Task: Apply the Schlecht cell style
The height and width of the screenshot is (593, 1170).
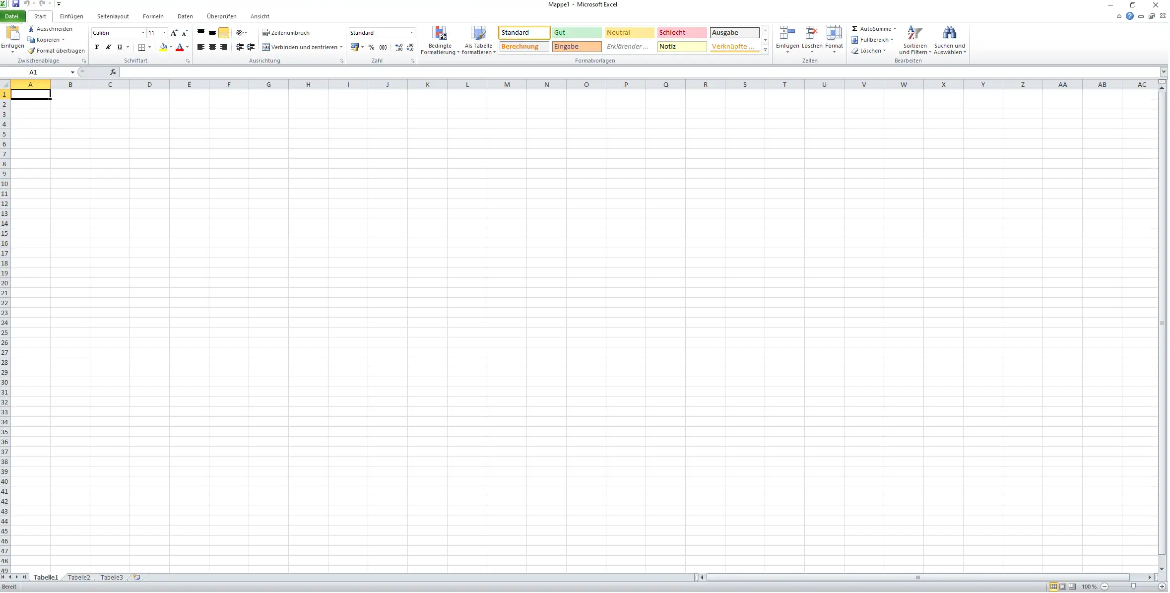Action: (681, 33)
